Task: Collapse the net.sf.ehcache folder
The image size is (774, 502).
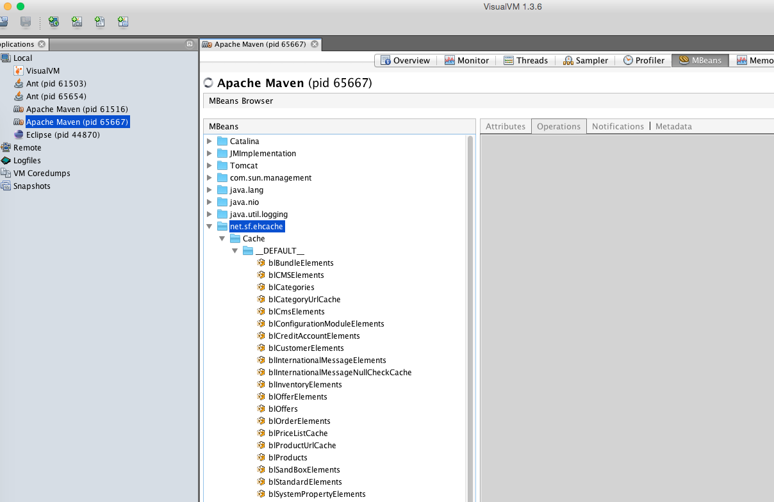Action: click(x=210, y=226)
